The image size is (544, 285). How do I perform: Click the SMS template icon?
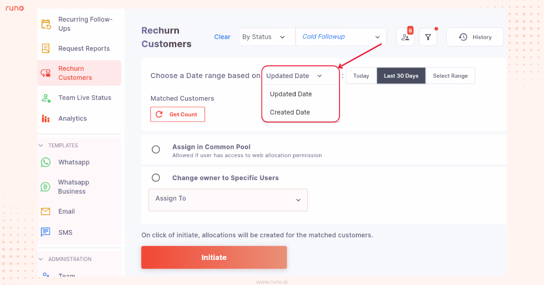[45, 232]
